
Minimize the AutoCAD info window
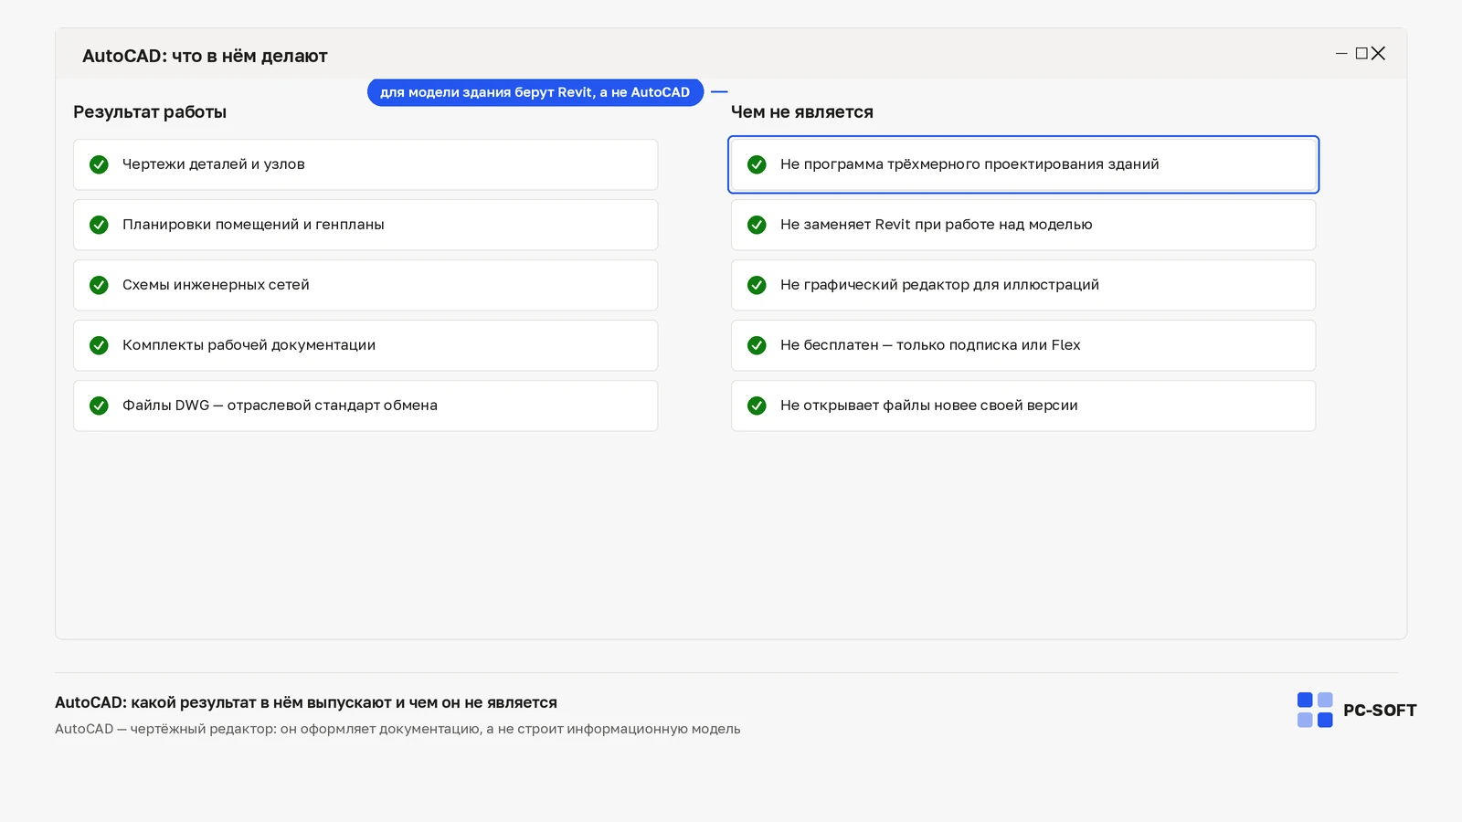pyautogui.click(x=1341, y=54)
